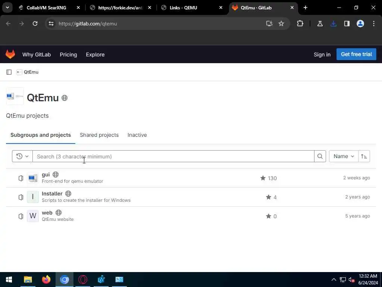Viewport: 382px width, 287px height.
Task: Click the gitlab.com/qtemu address bar
Action: pos(156,24)
